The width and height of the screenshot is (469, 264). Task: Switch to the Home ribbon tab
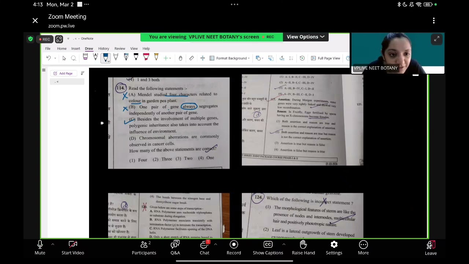tap(62, 48)
